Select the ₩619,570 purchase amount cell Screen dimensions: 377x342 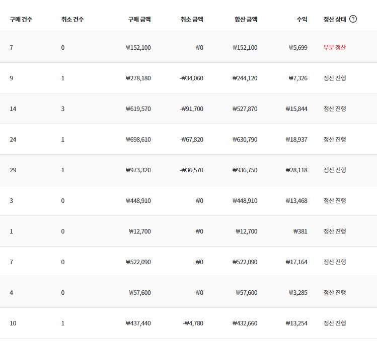click(138, 109)
